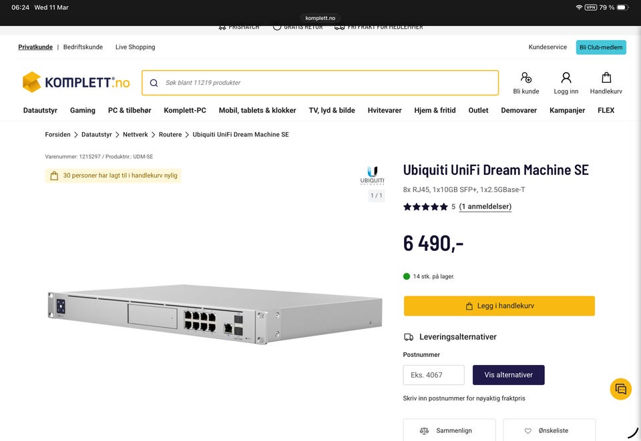Click the Varenummer 1215297 text

click(99, 156)
